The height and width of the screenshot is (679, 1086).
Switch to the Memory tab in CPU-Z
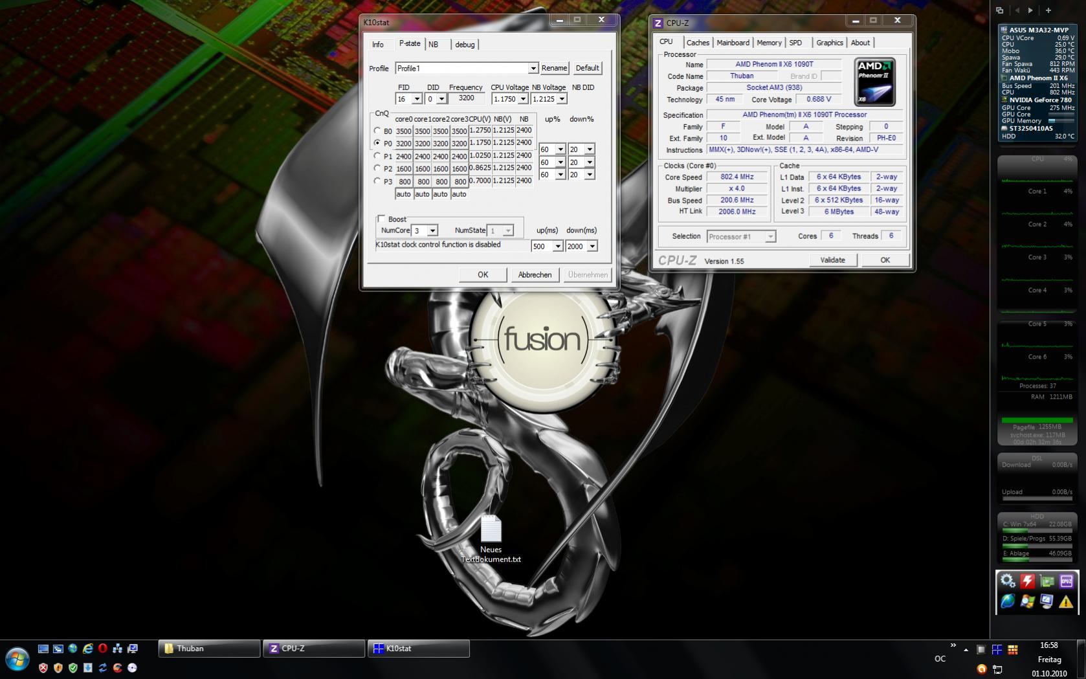coord(769,43)
